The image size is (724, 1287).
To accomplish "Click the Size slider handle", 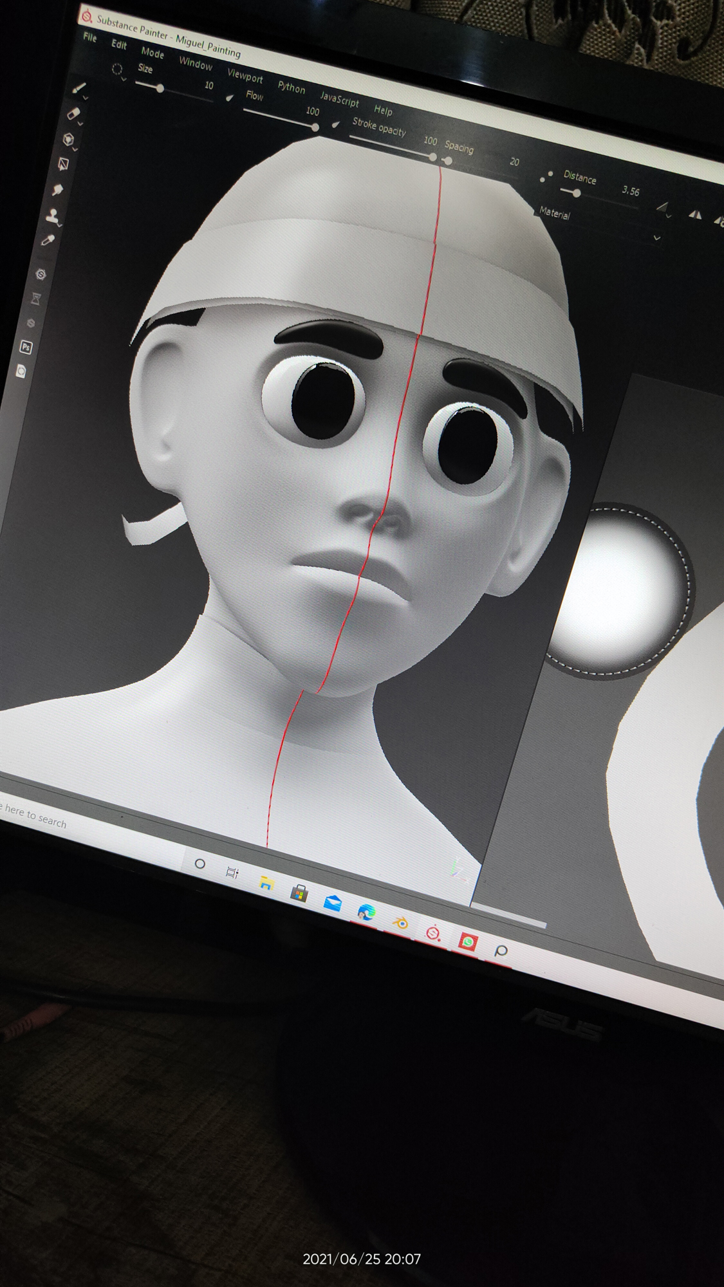I will [160, 88].
